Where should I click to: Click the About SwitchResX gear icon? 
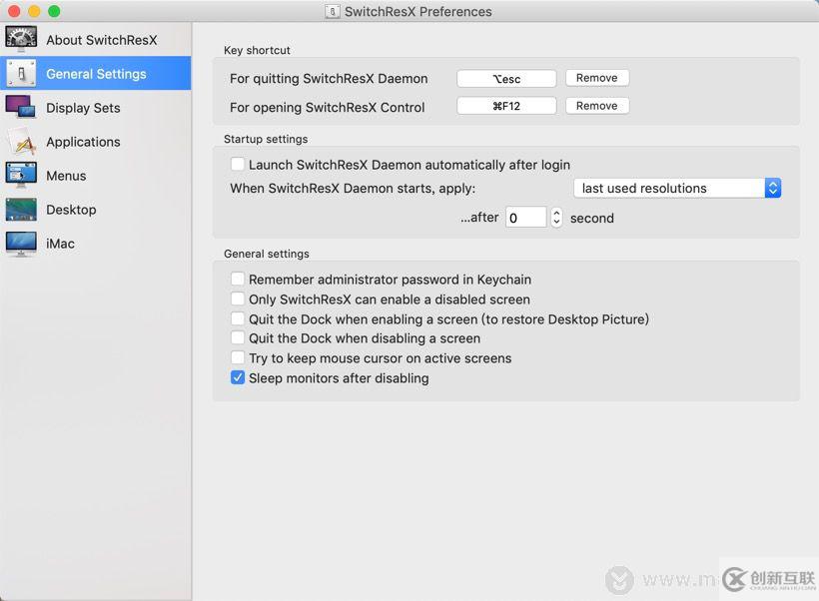(21, 39)
